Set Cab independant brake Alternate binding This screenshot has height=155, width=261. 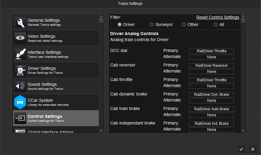pos(211,130)
